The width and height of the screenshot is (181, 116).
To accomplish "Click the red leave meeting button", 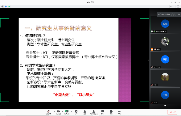I will (172, 112).
